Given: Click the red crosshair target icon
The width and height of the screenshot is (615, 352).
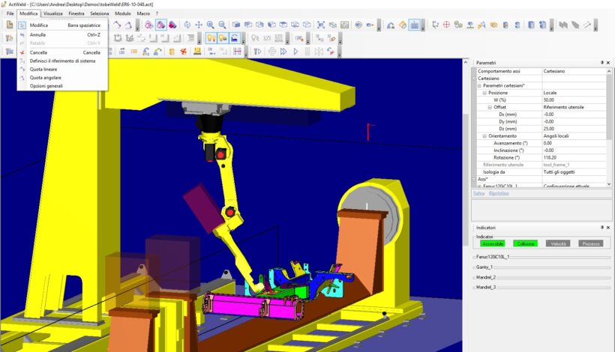Looking at the screenshot, I should pos(447,25).
